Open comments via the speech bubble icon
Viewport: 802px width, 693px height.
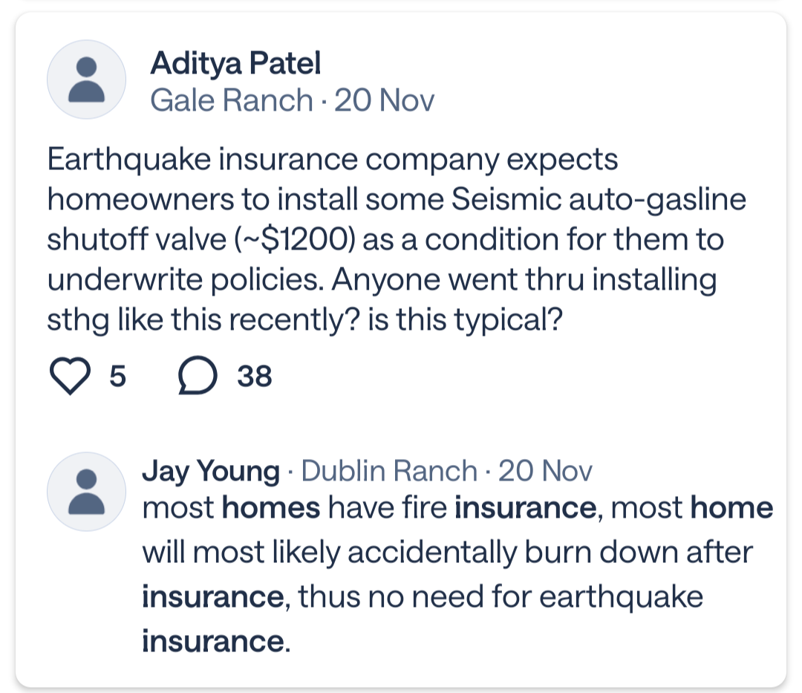pyautogui.click(x=198, y=377)
